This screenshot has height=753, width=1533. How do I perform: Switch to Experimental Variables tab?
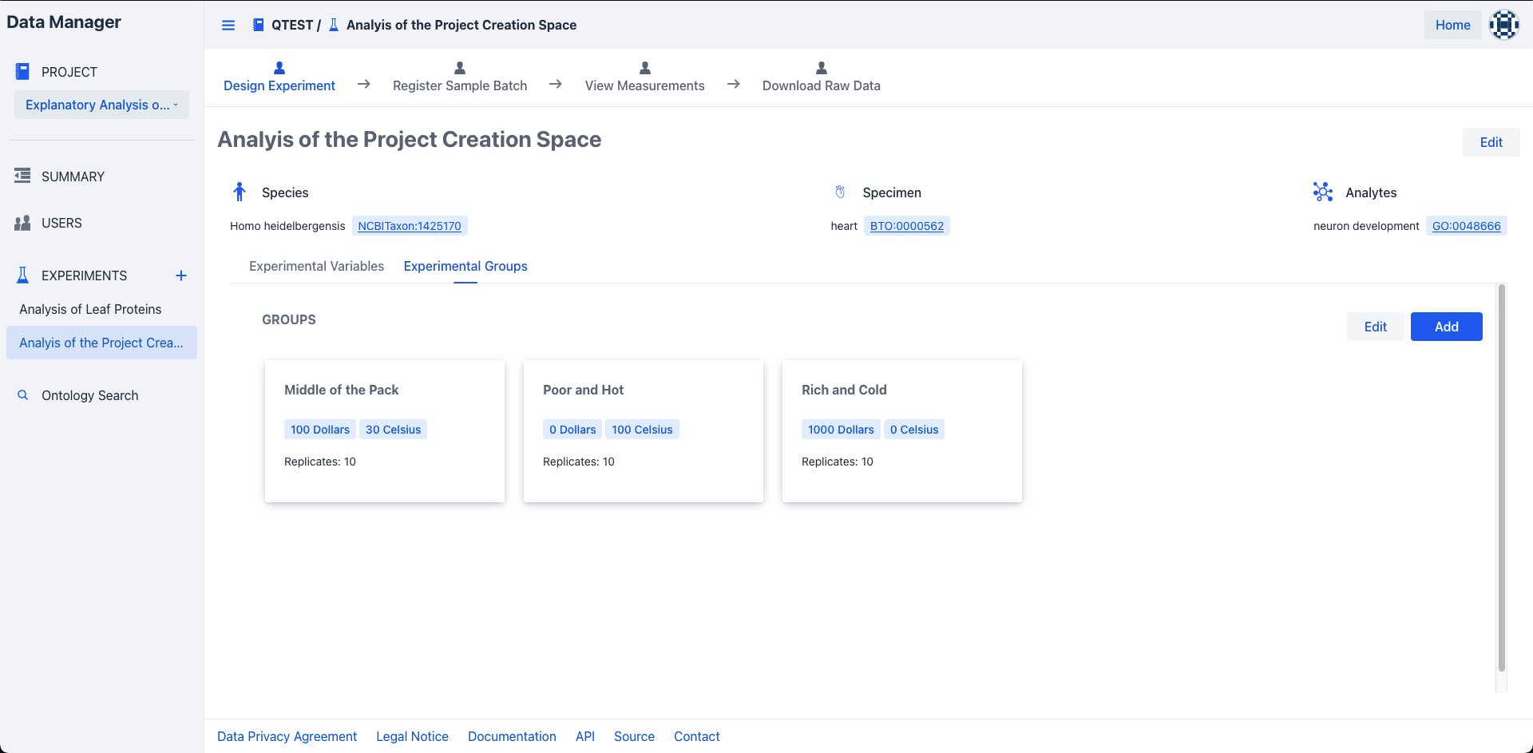click(316, 266)
